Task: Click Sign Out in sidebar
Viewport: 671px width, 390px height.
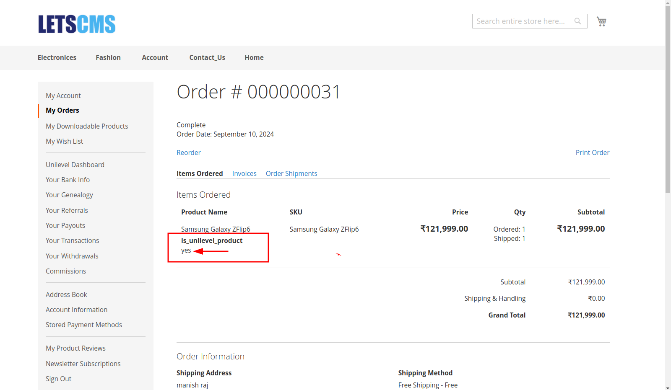Action: tap(59, 379)
